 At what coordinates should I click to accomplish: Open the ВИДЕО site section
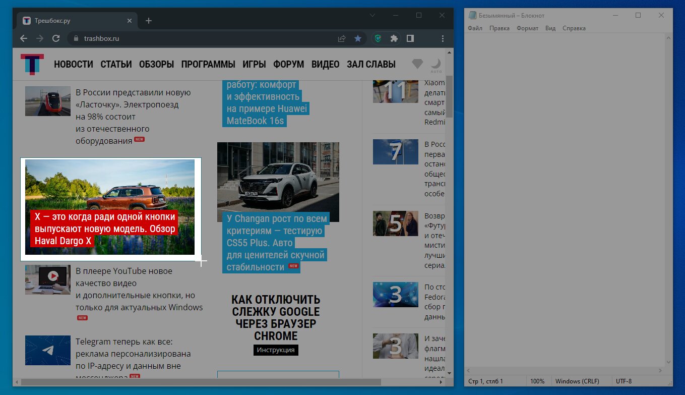tap(326, 64)
